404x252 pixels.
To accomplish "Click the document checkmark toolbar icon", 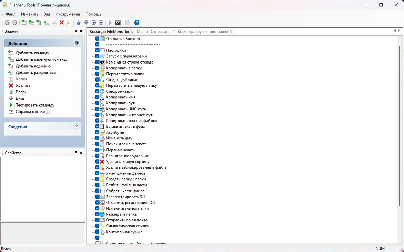I will tap(69, 23).
